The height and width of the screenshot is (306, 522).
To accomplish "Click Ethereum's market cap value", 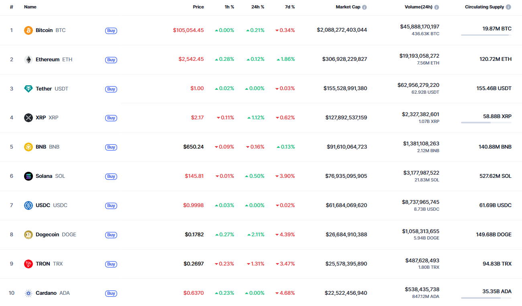I will click(344, 59).
